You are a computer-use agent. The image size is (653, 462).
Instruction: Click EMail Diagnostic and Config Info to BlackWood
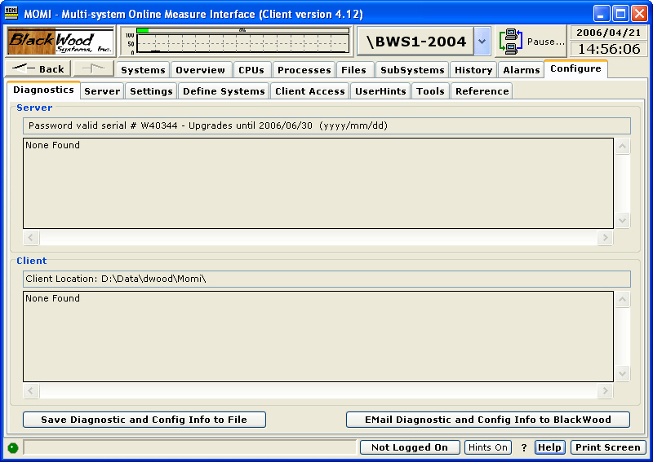coord(488,420)
